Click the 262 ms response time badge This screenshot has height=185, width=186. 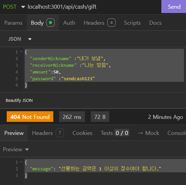tap(72, 117)
